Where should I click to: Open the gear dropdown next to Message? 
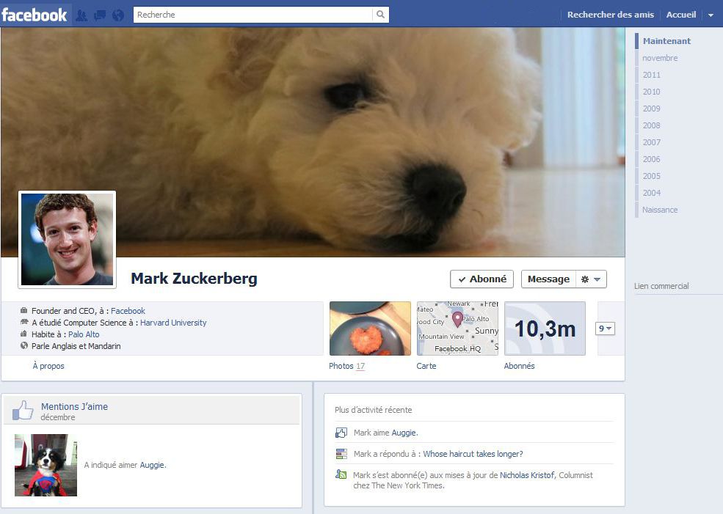(591, 279)
